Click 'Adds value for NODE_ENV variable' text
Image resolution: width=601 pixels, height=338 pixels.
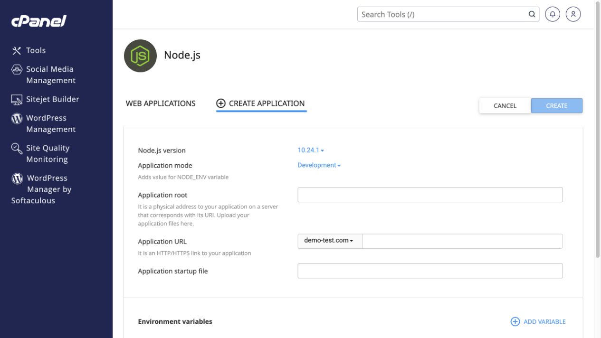click(183, 177)
